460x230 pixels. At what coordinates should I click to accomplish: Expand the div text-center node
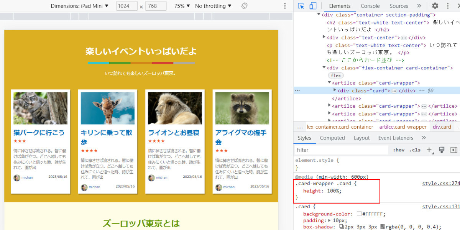pyautogui.click(x=324, y=37)
